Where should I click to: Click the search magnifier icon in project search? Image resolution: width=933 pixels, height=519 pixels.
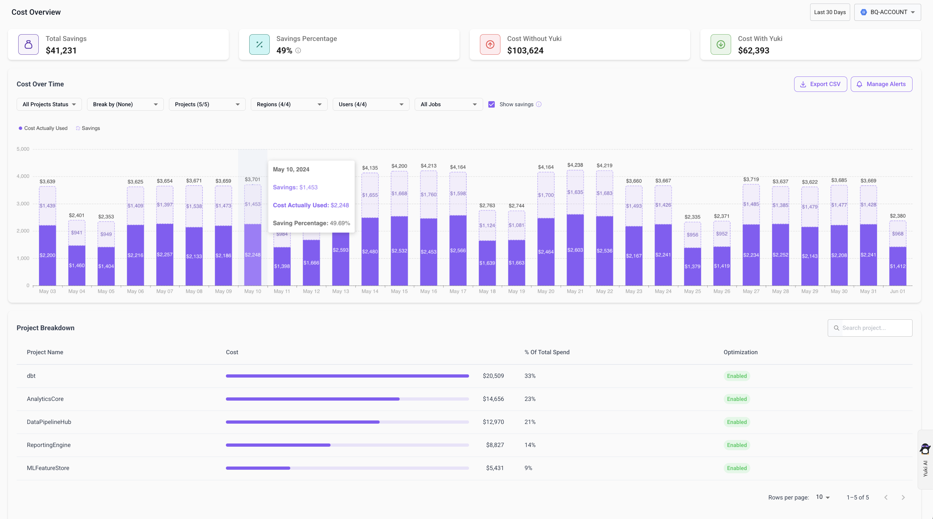pyautogui.click(x=836, y=328)
